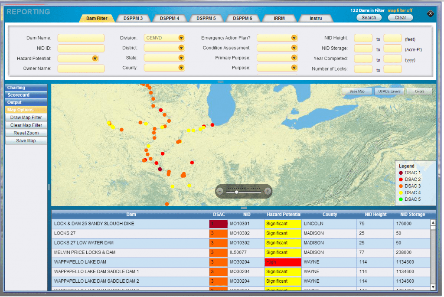This screenshot has width=444, height=297.
Task: Open the IRRM tab
Action: (x=279, y=18)
